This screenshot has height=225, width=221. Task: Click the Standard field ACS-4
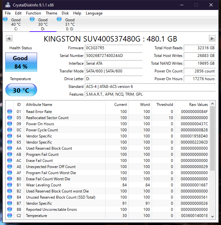click(x=150, y=87)
